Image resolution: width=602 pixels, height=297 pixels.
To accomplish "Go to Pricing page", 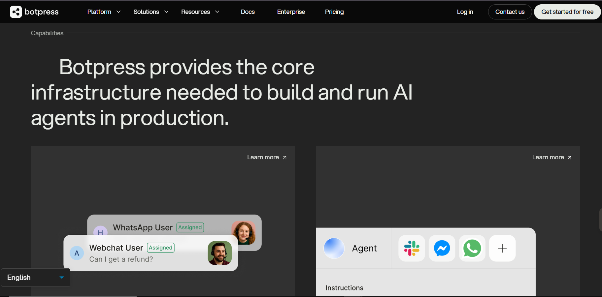I will pos(334,12).
